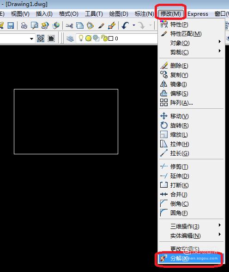The width and height of the screenshot is (229, 272).
Task: Toggle layer 0 lock padlock icon
Action: pyautogui.click(x=104, y=38)
